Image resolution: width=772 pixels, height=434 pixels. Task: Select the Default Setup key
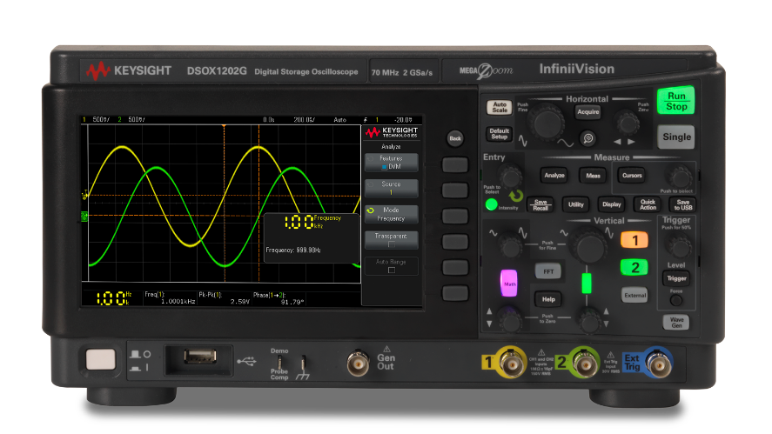(x=500, y=133)
